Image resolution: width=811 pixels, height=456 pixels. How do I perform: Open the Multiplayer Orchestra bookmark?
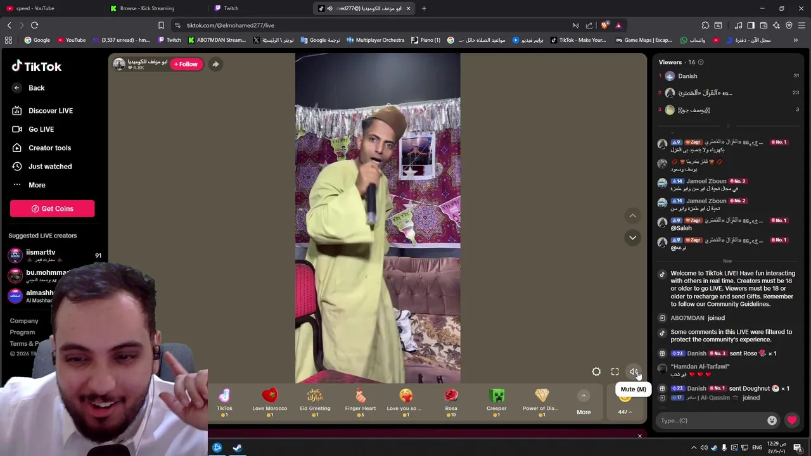[x=375, y=40]
